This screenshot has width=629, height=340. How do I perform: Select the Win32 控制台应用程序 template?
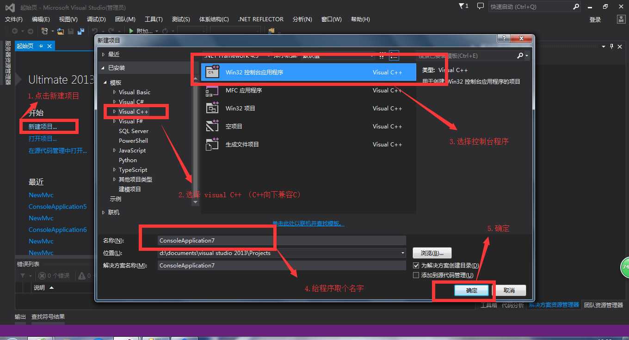click(308, 72)
